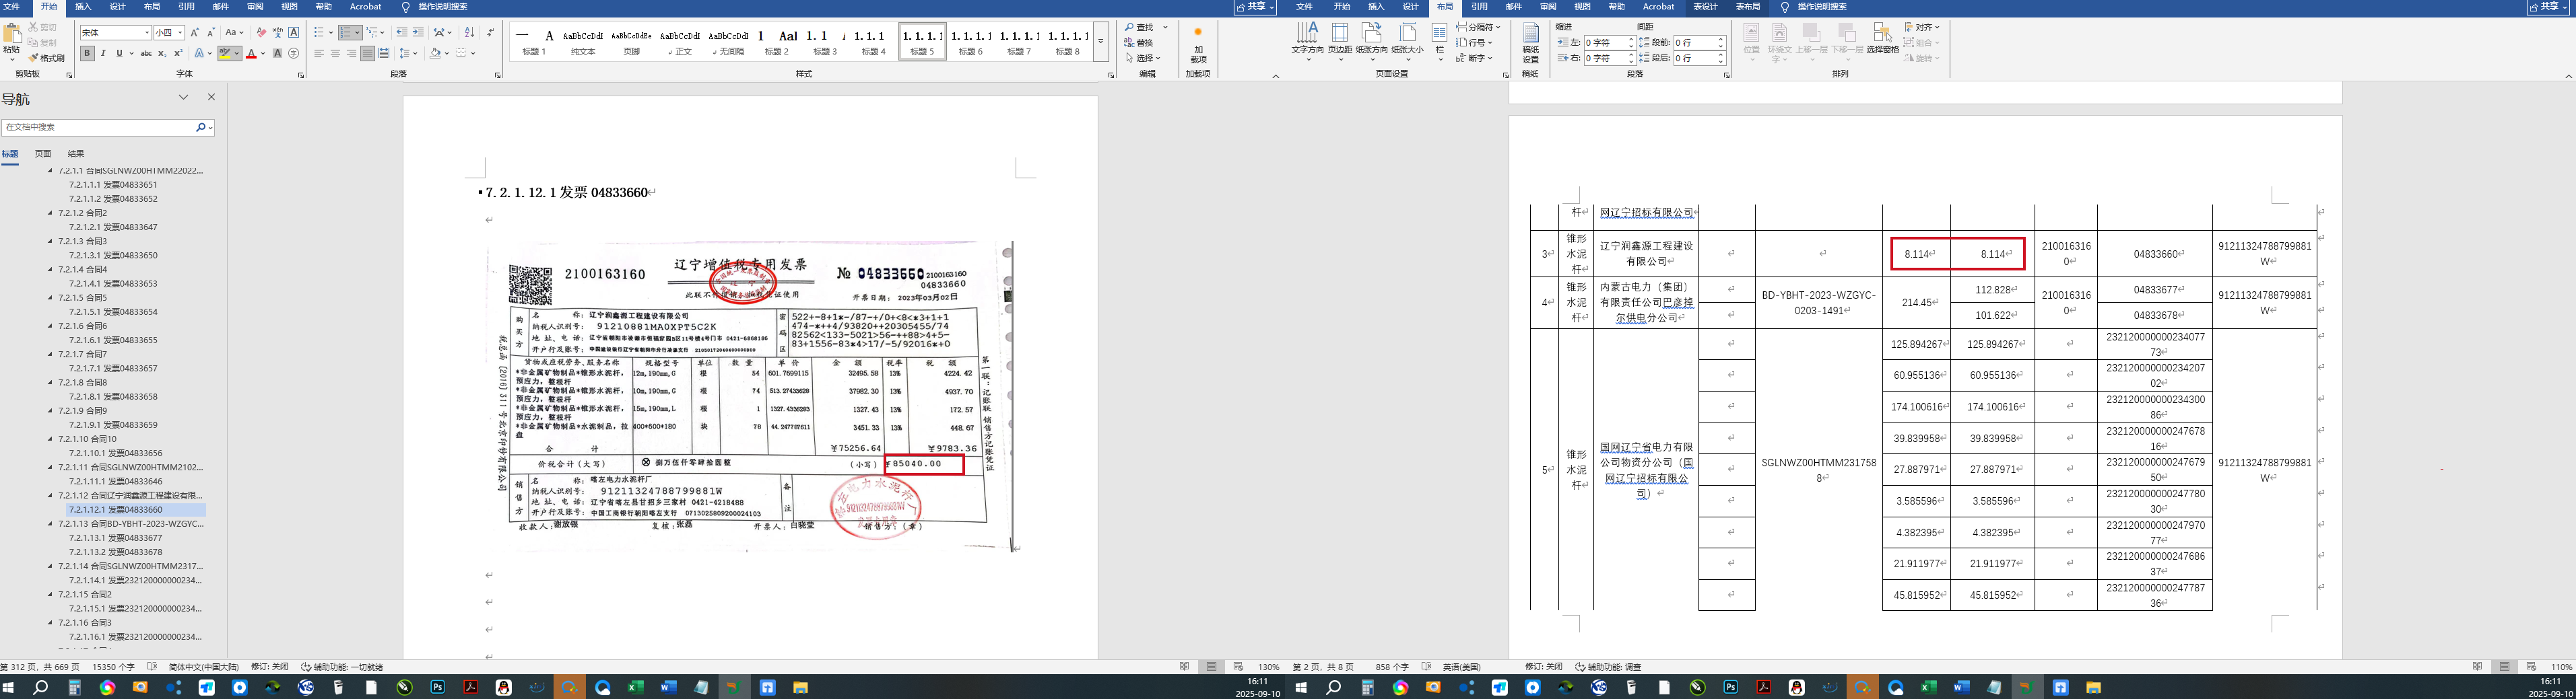Click 替换 (Replace) in editing group

tap(1139, 43)
